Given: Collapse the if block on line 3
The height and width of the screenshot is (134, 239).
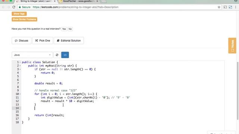Looking at the screenshot, I should (20, 69).
